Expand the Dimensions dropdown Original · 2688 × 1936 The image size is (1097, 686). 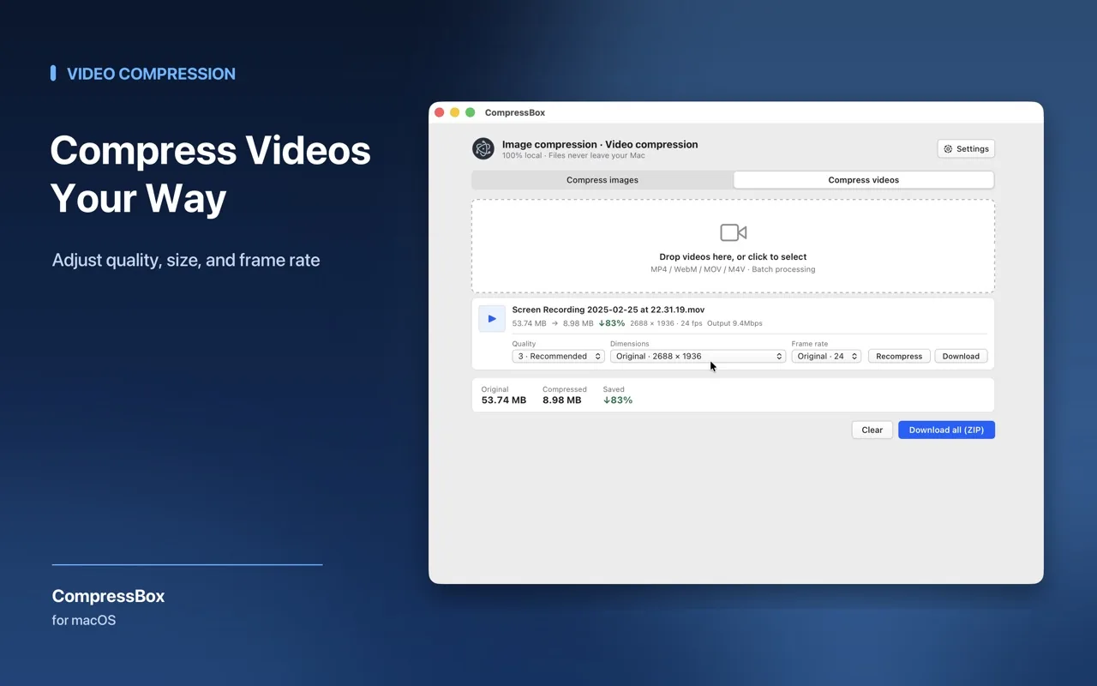tap(698, 356)
